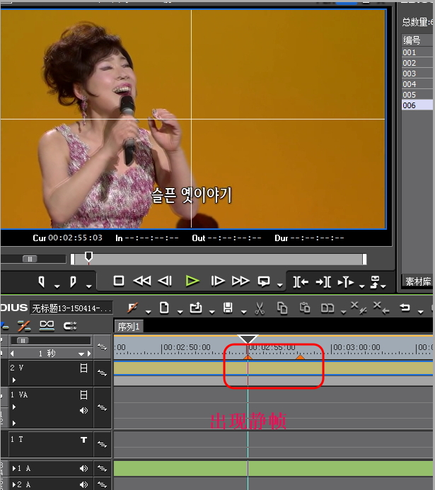The height and width of the screenshot is (490, 435).
Task: Toggle the pan mode icon beside group/link
Action: [70, 326]
